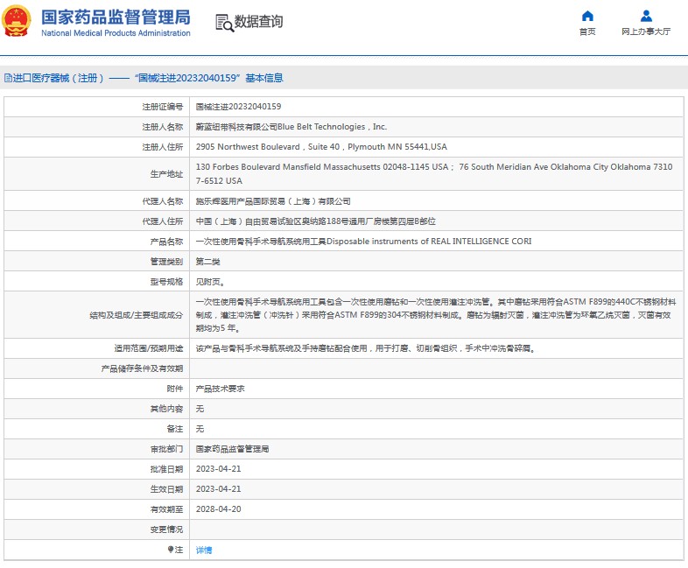688x568 pixels.
Task: Click 注册证编号 row label
Action: (x=162, y=107)
